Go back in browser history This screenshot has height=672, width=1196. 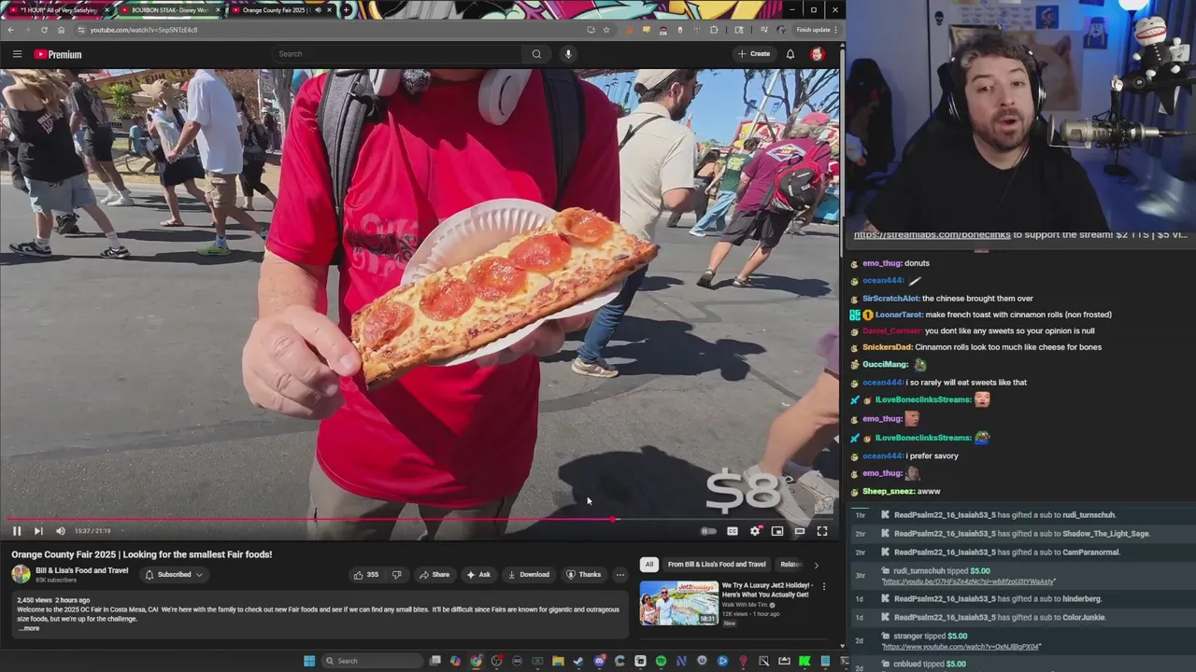click(11, 30)
